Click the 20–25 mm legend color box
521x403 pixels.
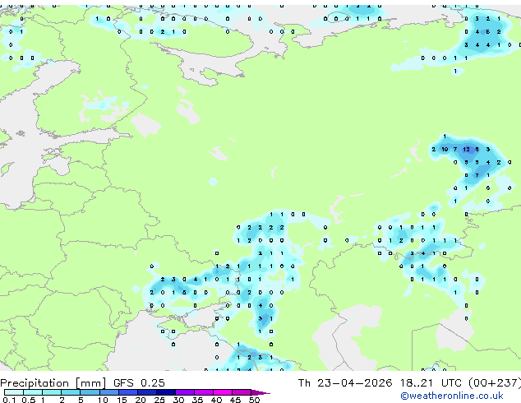pyautogui.click(x=147, y=392)
